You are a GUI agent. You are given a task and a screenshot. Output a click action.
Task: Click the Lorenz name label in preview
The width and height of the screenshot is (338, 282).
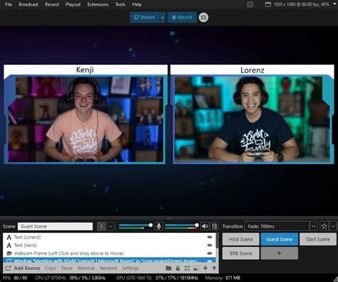[x=252, y=70]
